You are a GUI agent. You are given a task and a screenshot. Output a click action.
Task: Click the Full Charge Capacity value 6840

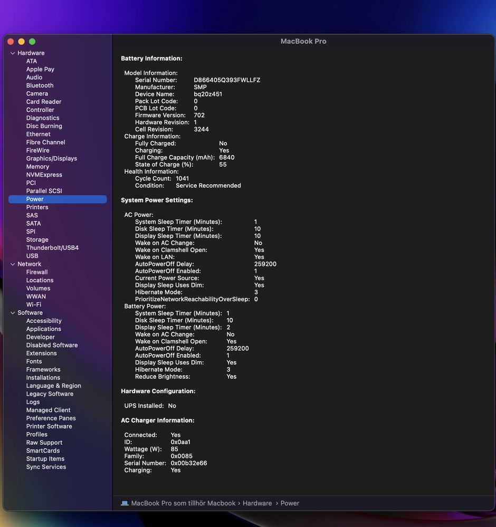coord(227,157)
